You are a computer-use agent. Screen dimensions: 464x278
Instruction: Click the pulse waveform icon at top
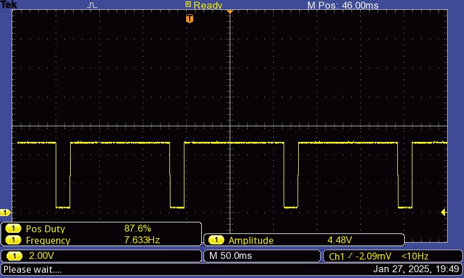[x=93, y=5]
